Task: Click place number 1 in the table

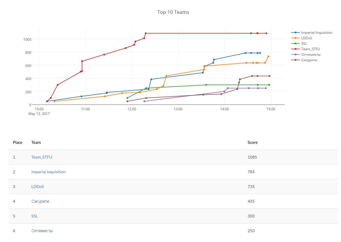Action: click(x=14, y=157)
